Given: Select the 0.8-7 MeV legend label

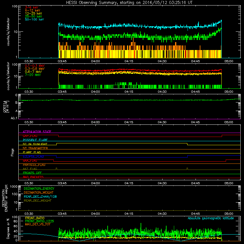Looking at the screenshot, I should tap(34, 72).
